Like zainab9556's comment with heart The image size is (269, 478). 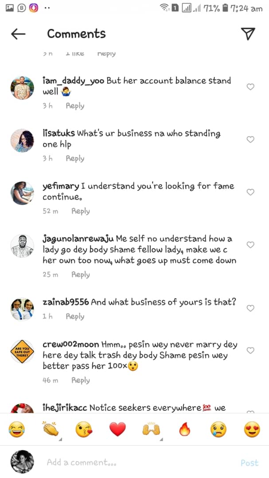(x=250, y=308)
